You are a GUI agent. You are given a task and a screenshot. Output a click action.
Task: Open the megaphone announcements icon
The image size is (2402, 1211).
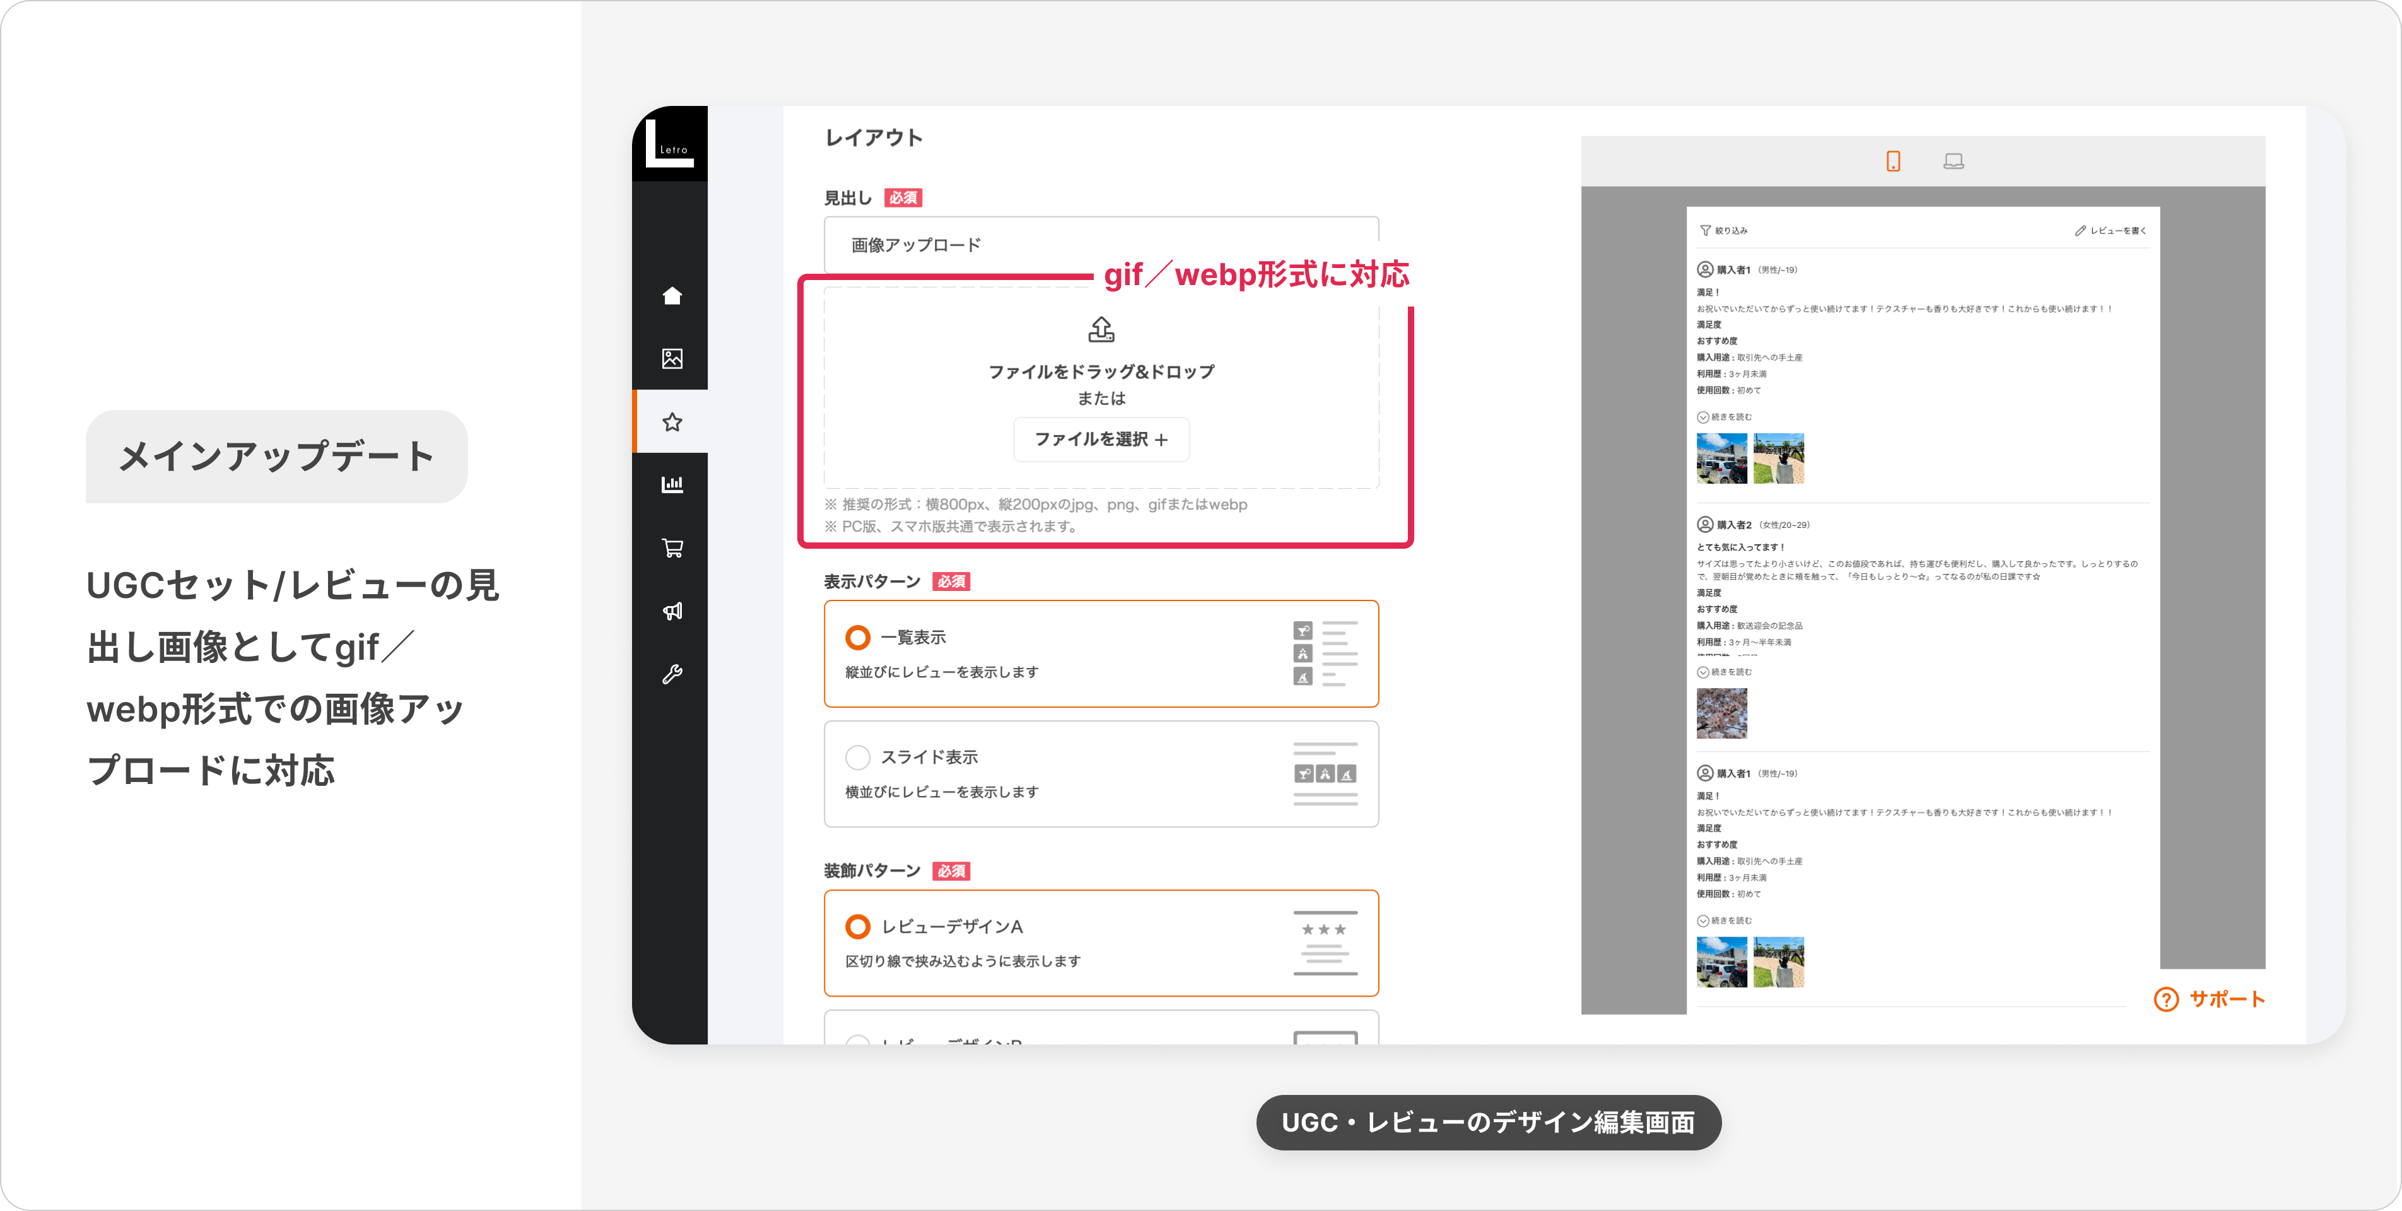(672, 612)
